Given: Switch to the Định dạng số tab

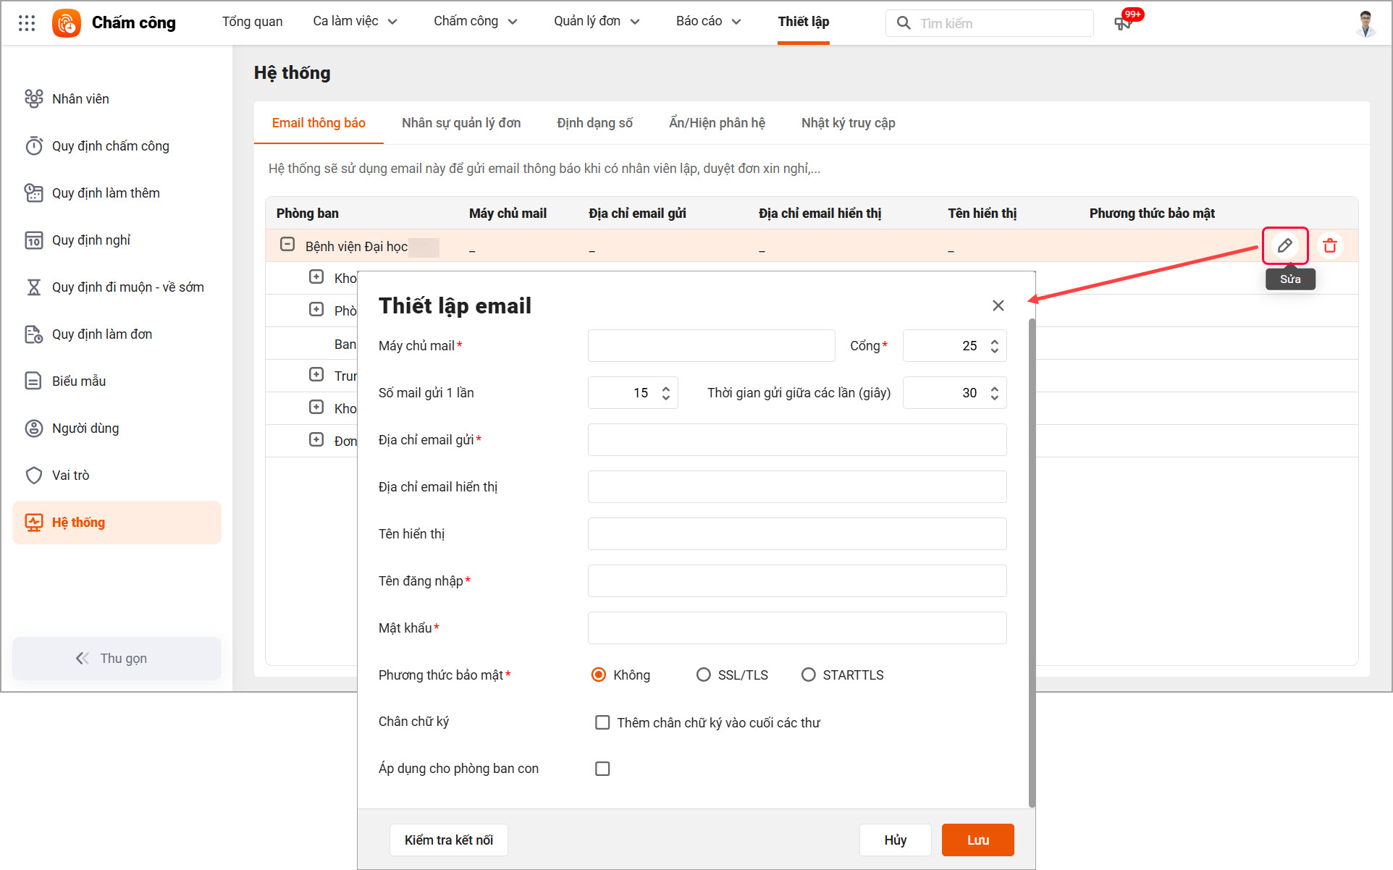Looking at the screenshot, I should click(x=594, y=123).
